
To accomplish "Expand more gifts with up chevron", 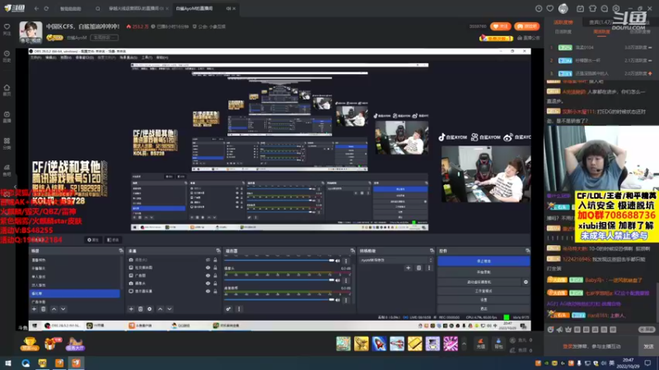I will pos(464,344).
